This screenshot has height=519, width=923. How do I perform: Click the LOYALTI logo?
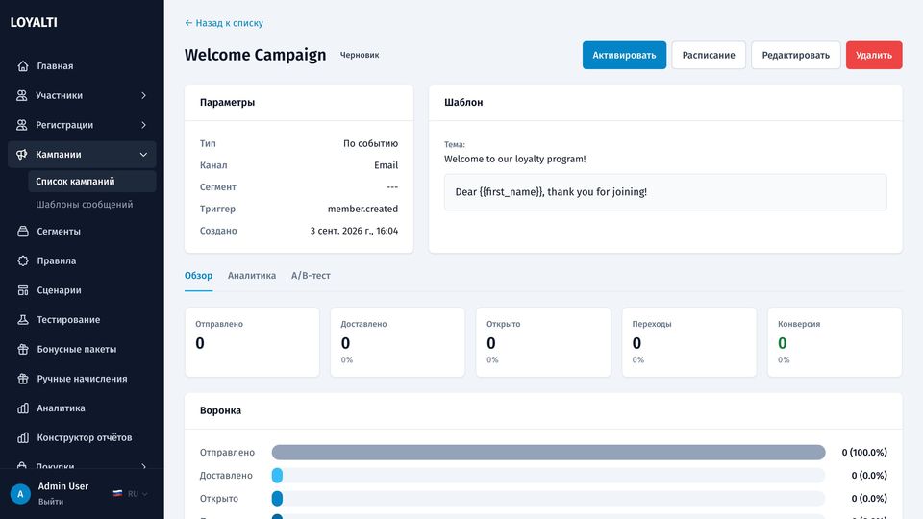pos(34,22)
